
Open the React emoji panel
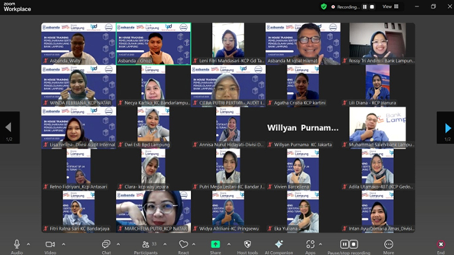tap(183, 244)
